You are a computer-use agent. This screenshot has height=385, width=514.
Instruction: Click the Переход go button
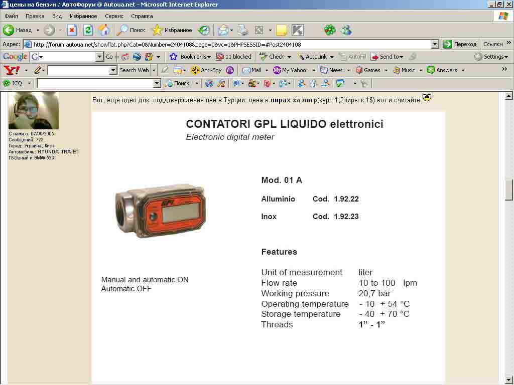(460, 44)
